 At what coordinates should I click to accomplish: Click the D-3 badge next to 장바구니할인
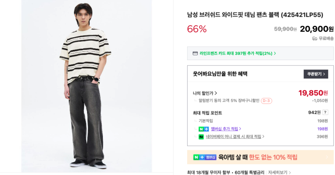point(266,101)
